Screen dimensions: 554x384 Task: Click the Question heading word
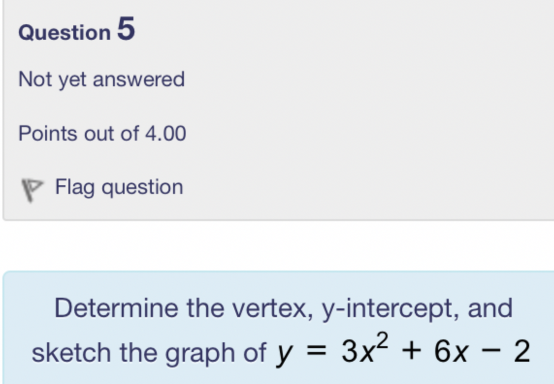pos(65,32)
